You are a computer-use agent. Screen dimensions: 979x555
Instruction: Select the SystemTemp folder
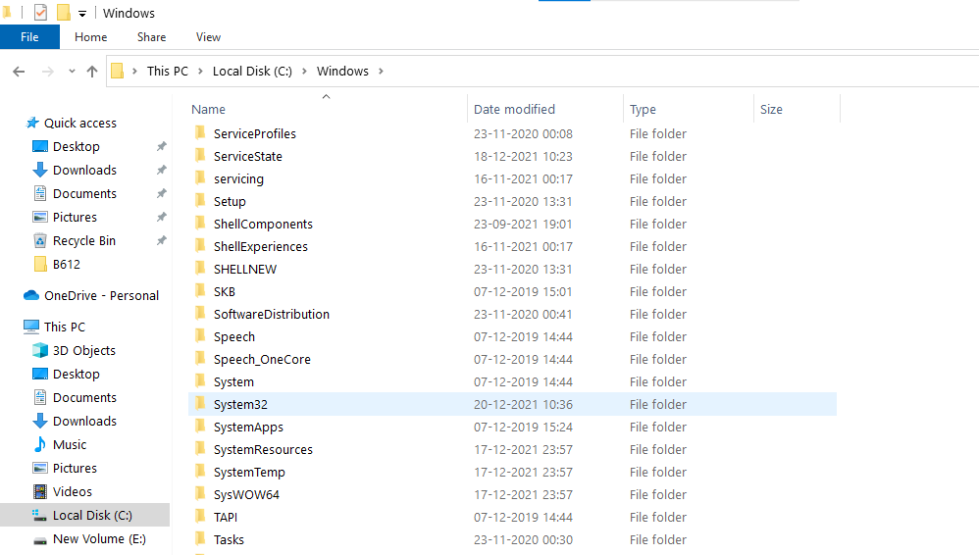[x=249, y=472]
